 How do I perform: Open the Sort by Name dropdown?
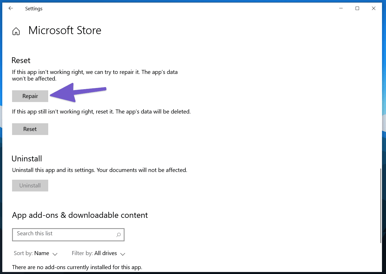(36, 253)
